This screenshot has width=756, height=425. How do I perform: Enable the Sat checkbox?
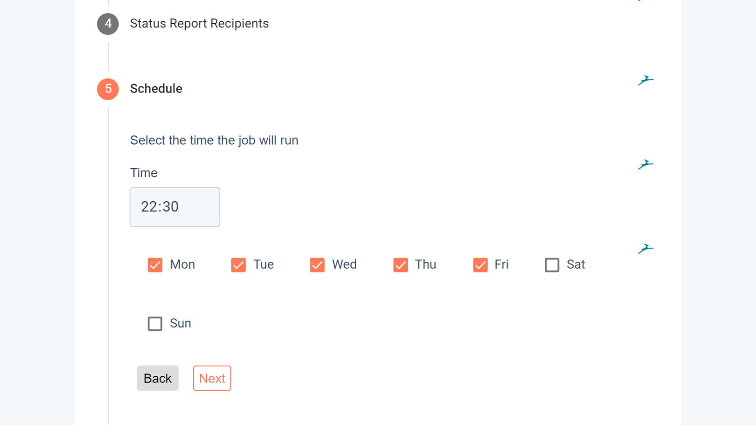[552, 265]
